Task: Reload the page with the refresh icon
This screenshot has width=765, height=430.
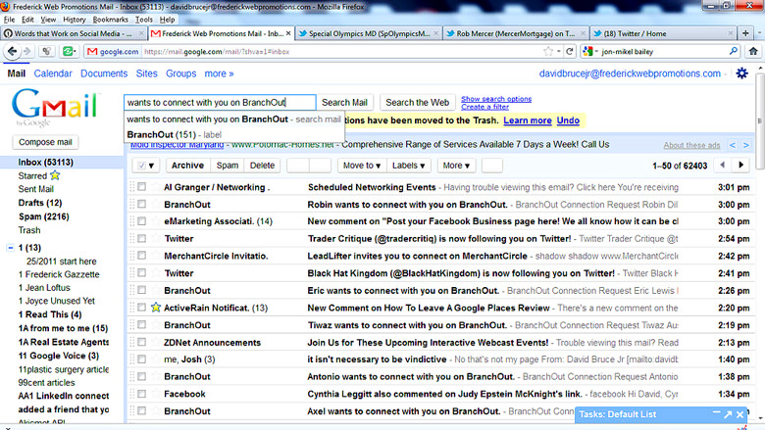Action: (570, 51)
